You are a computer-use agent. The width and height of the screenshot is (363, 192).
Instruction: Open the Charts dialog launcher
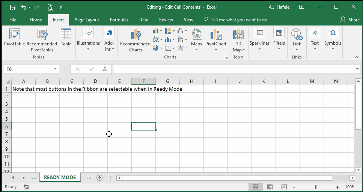click(226, 57)
